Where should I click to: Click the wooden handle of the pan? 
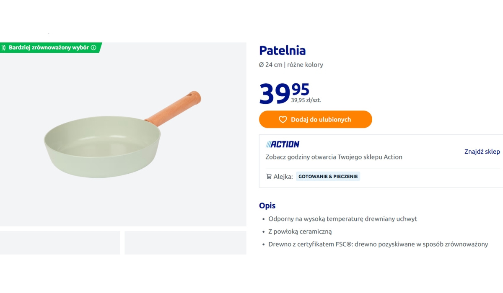pos(173,108)
